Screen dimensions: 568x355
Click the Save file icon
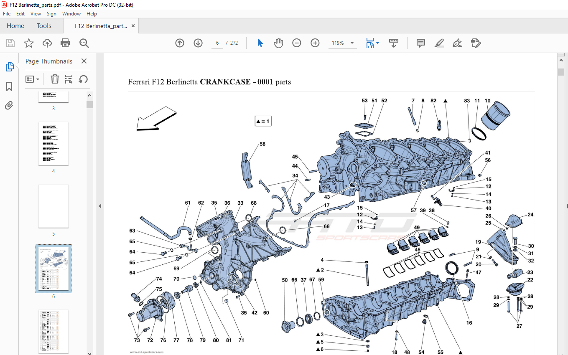[10, 43]
